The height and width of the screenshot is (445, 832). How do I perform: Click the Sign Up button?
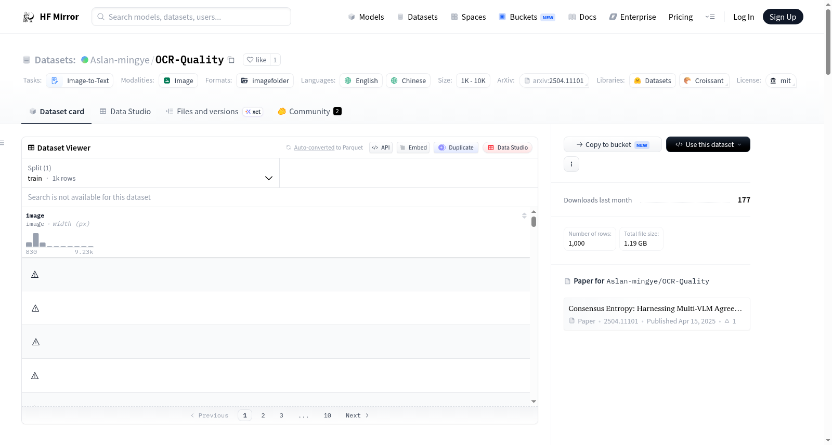(x=783, y=17)
